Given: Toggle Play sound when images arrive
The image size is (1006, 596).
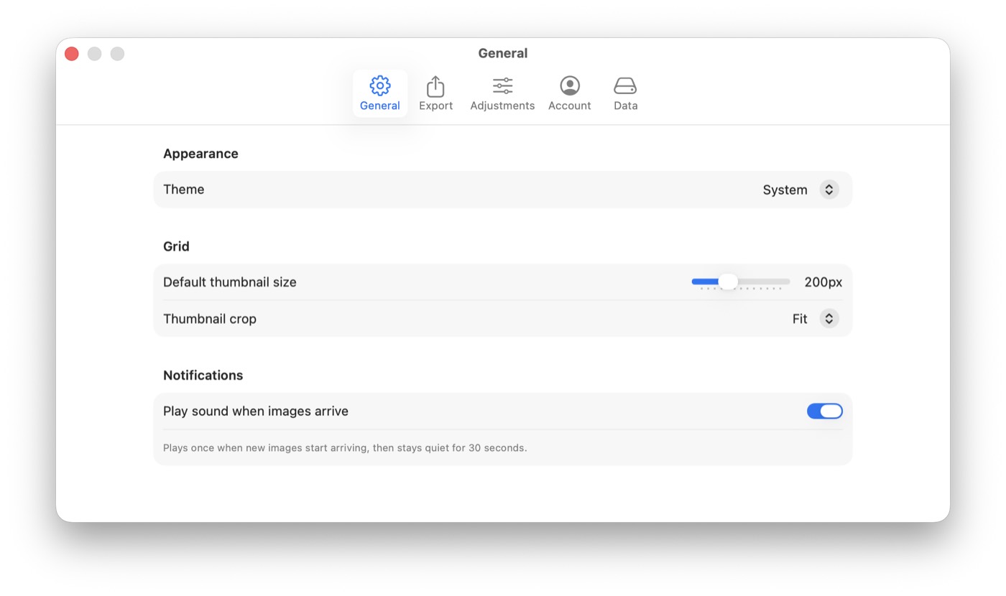Looking at the screenshot, I should [x=824, y=411].
